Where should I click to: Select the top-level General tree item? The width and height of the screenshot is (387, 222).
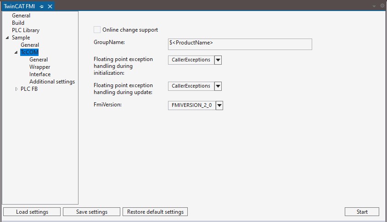(21, 16)
